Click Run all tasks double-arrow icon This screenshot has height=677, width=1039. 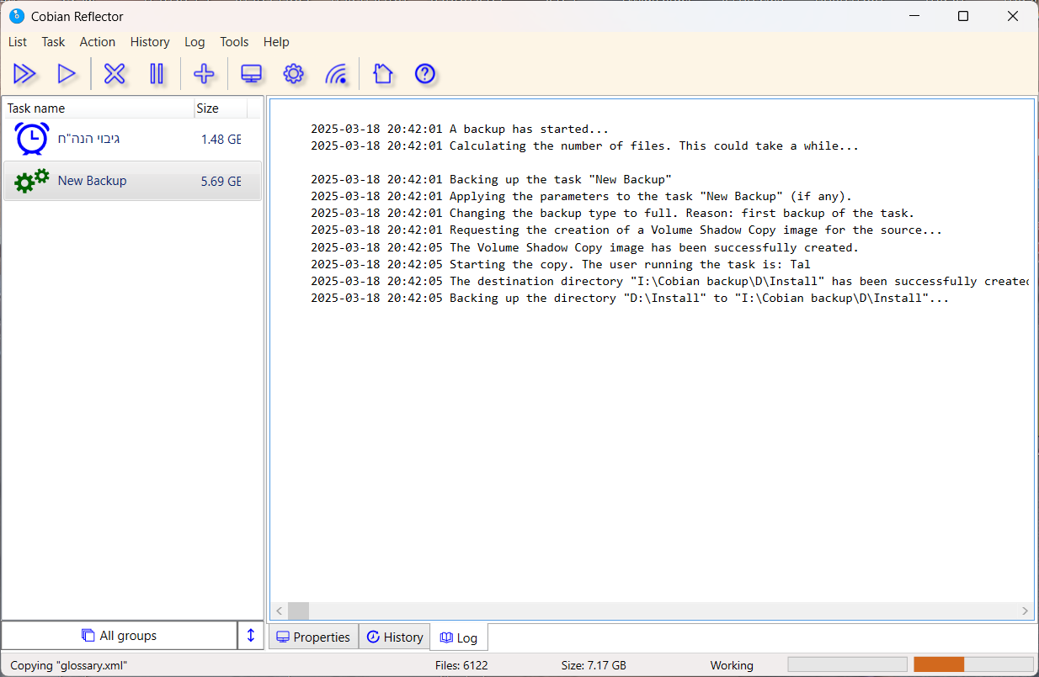(24, 74)
